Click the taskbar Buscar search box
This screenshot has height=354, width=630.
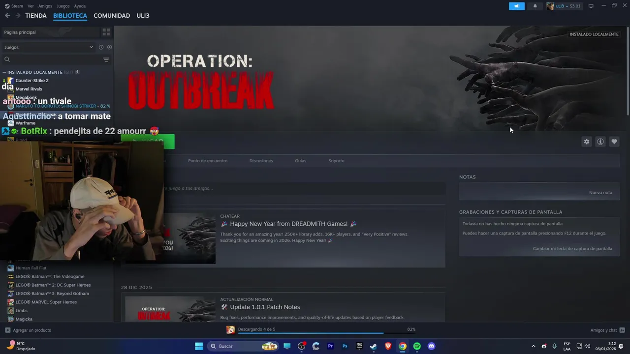[243, 346]
